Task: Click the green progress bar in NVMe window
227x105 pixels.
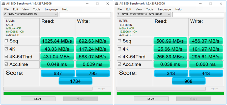Action: click(x=57, y=93)
